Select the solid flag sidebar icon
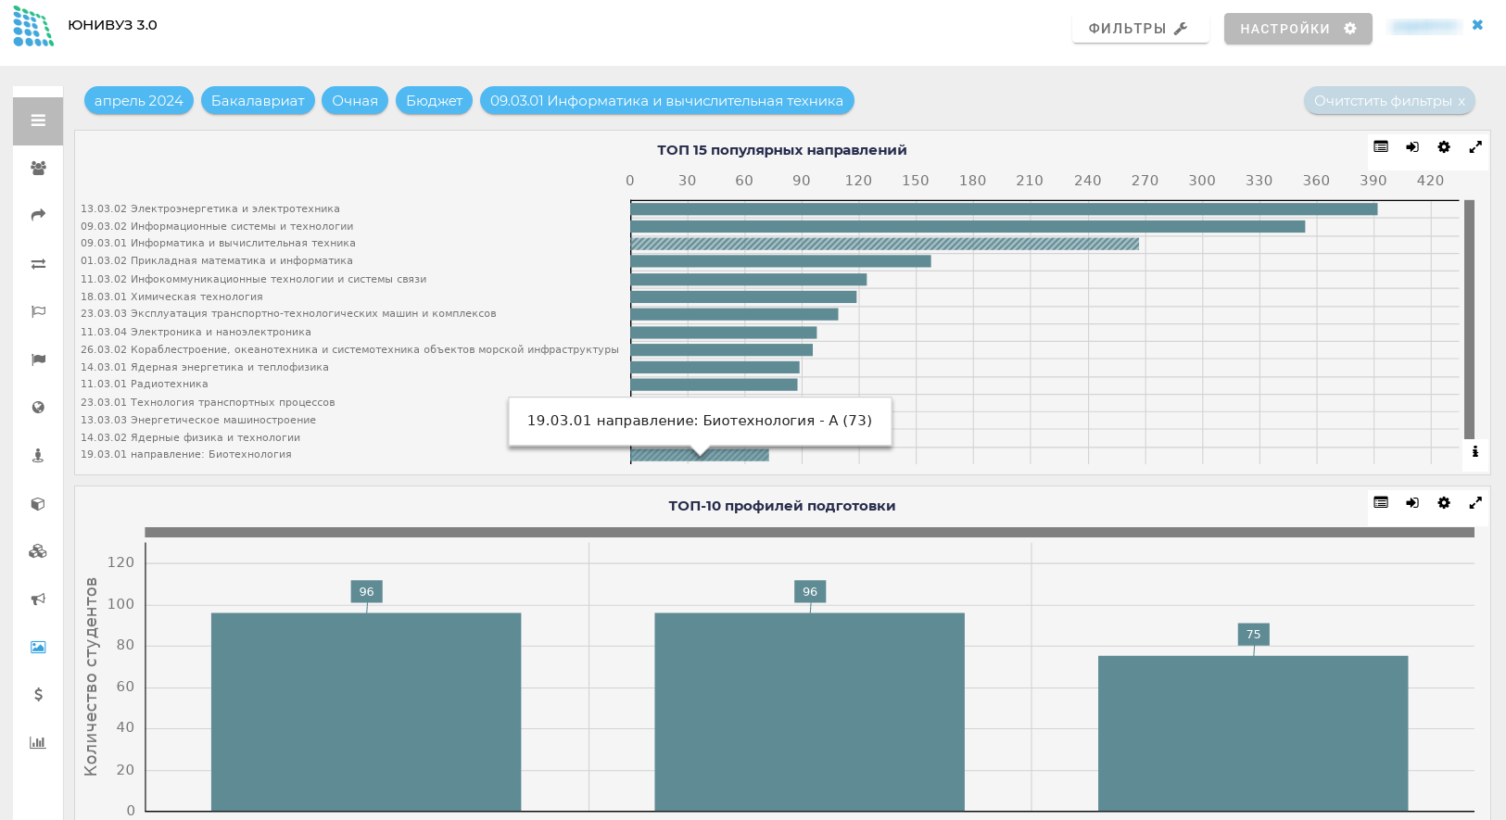This screenshot has width=1506, height=820. click(x=38, y=360)
